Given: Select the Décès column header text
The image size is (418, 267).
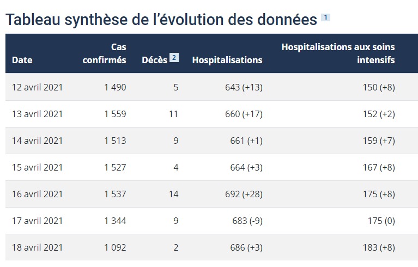Looking at the screenshot, I should point(154,60).
